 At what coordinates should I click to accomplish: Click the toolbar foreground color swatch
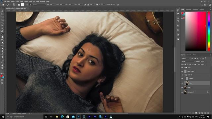(x=2, y=76)
